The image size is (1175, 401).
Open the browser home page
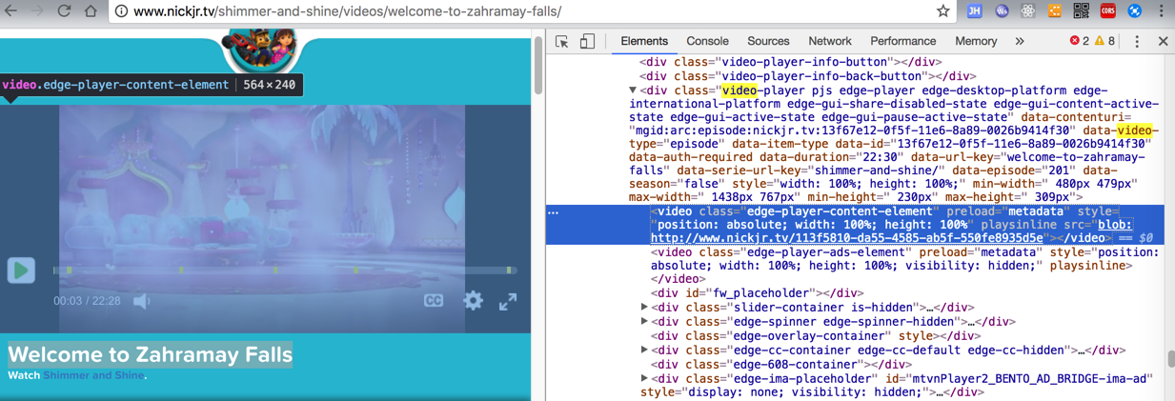[91, 11]
